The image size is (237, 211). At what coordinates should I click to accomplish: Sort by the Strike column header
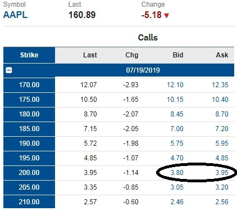29,55
